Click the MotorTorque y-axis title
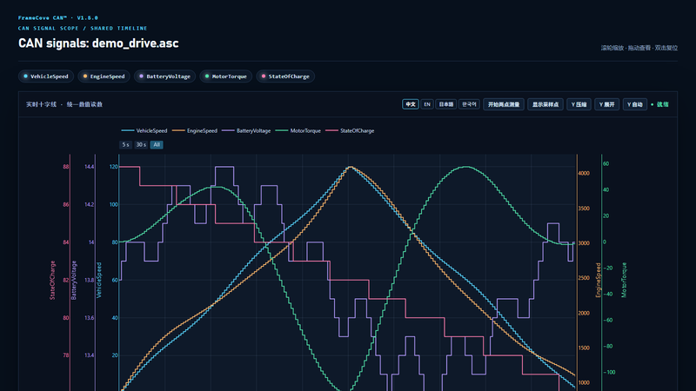The width and height of the screenshot is (696, 391). point(624,280)
